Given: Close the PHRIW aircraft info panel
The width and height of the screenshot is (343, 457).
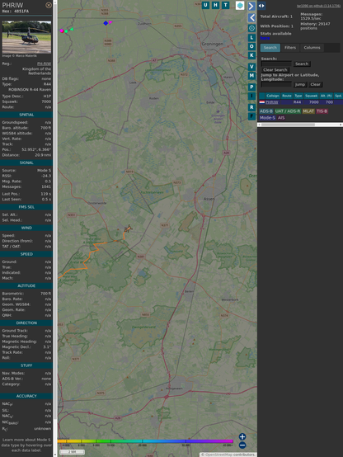Looking at the screenshot, I should click(49, 5).
